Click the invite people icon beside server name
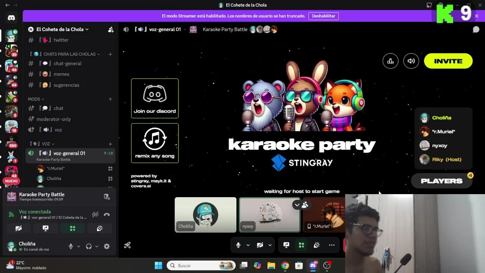The height and width of the screenshot is (273, 485). (x=111, y=29)
